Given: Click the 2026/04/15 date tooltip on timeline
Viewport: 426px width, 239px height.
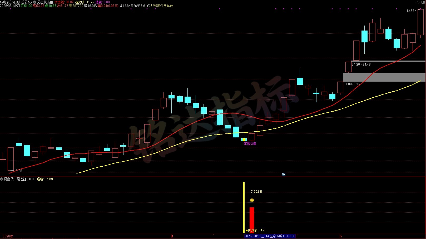Looking at the screenshot, I should pyautogui.click(x=270, y=236).
